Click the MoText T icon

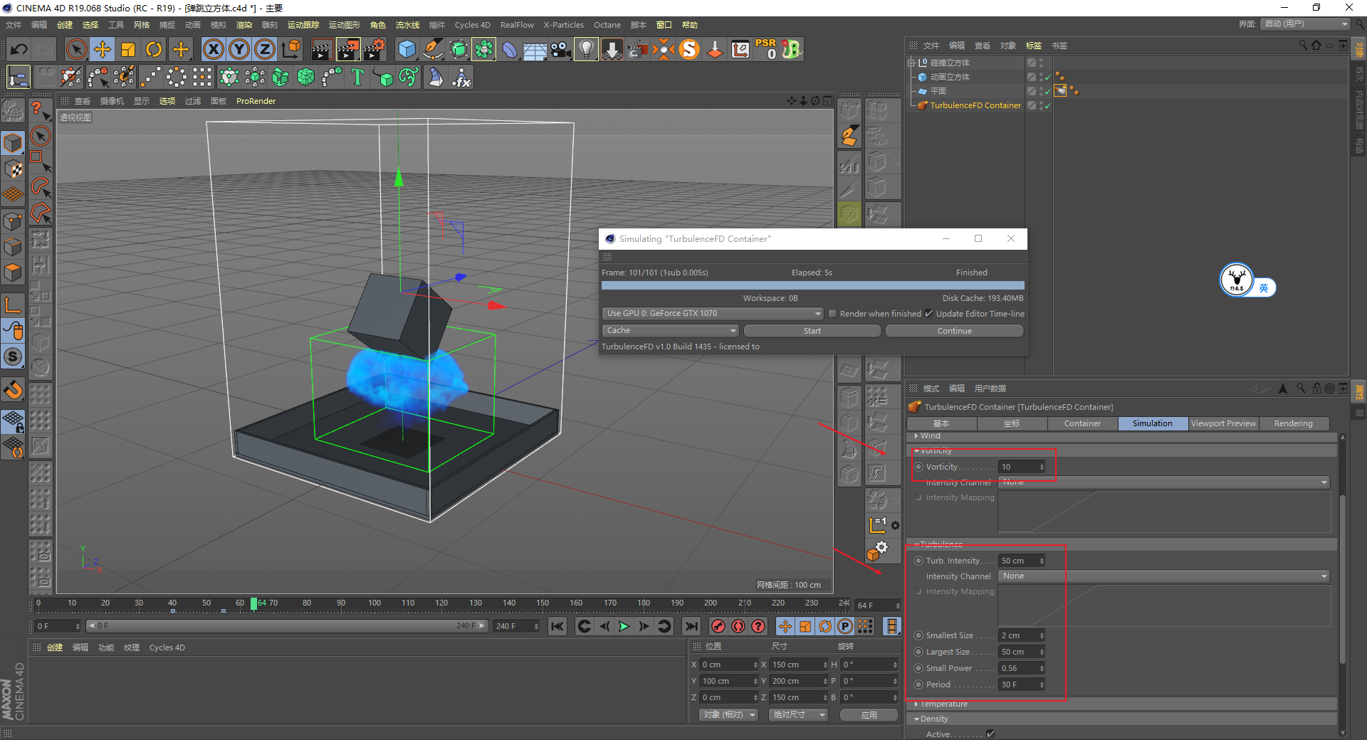click(x=357, y=77)
